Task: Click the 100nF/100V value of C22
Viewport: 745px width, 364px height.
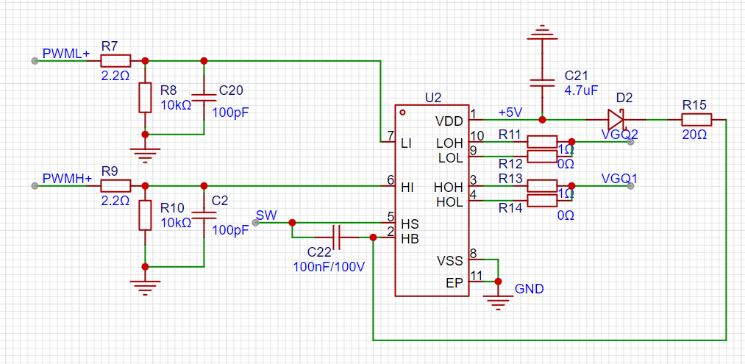Action: pos(329,267)
